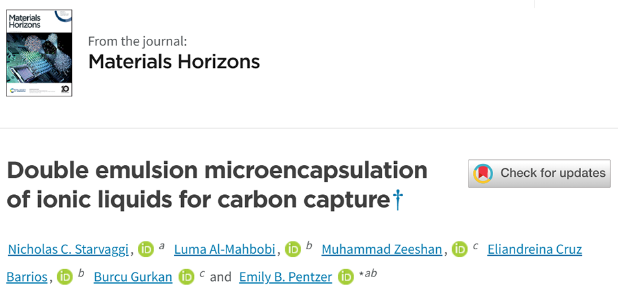The width and height of the screenshot is (618, 292).
Task: Open Burcu Gurkan's ORCID icon
Action: [x=186, y=277]
